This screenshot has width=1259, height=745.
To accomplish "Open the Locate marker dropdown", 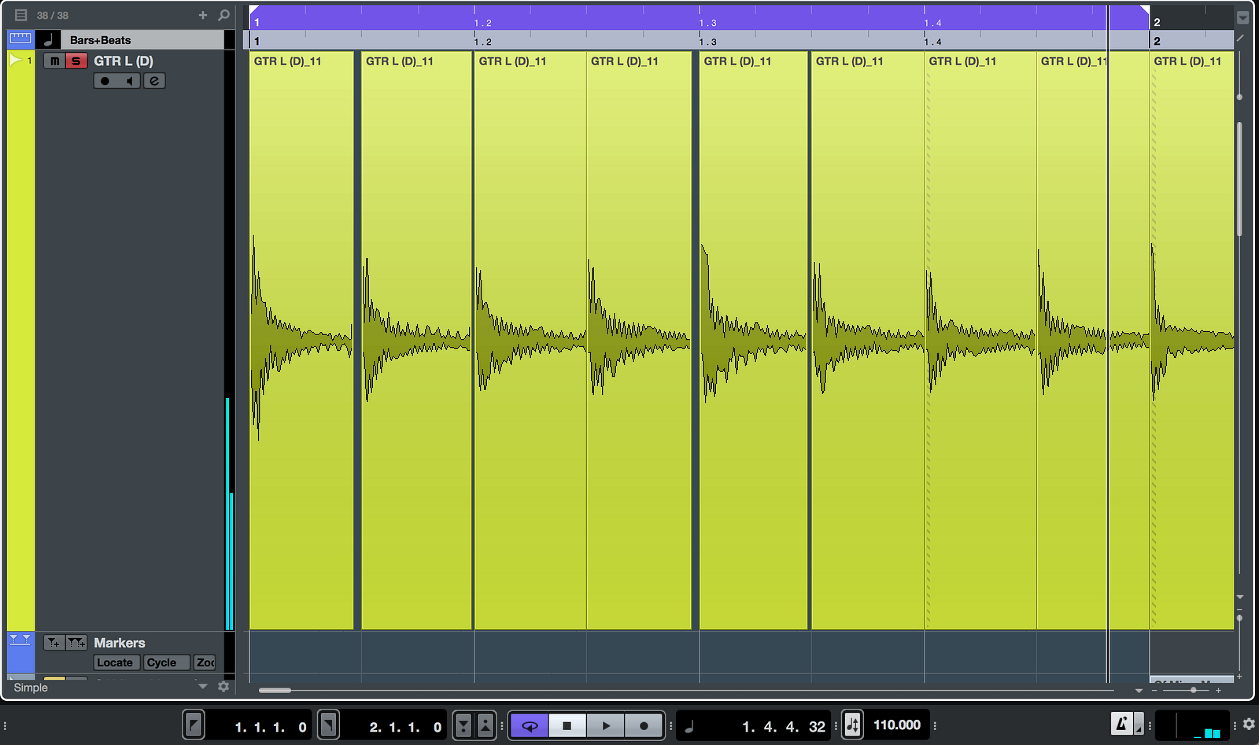I will point(116,662).
